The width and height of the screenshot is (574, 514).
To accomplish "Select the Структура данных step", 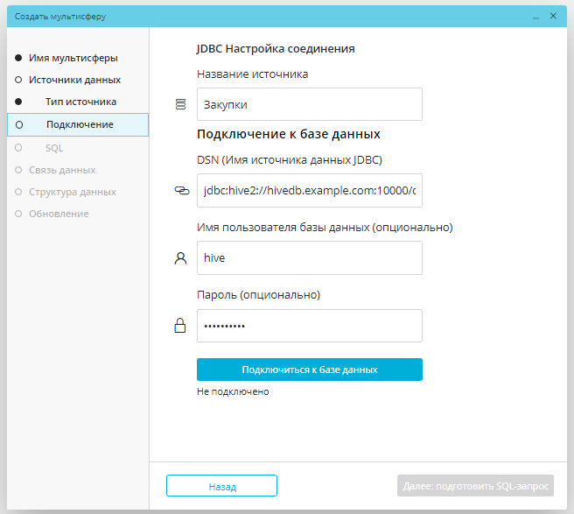I will click(x=72, y=192).
